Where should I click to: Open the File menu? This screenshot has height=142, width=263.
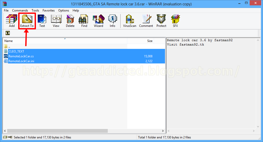pos(6,10)
